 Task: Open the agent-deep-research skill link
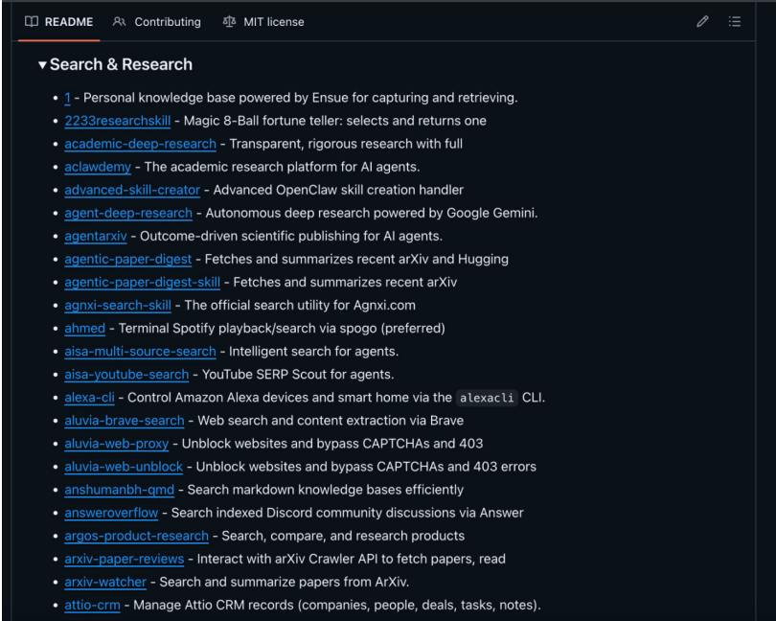coord(128,213)
